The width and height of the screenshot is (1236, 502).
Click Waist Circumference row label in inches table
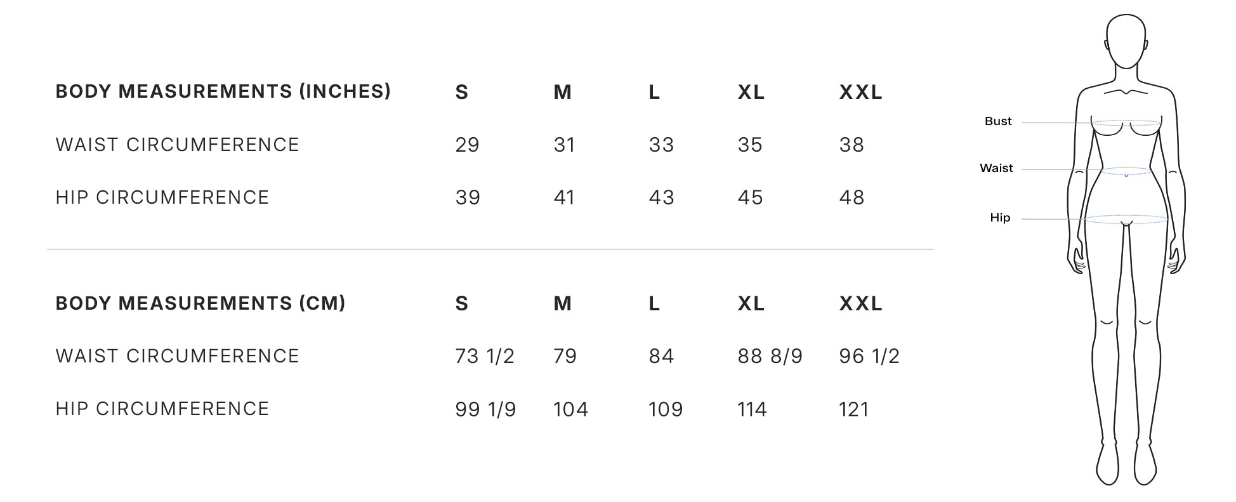[x=177, y=145]
